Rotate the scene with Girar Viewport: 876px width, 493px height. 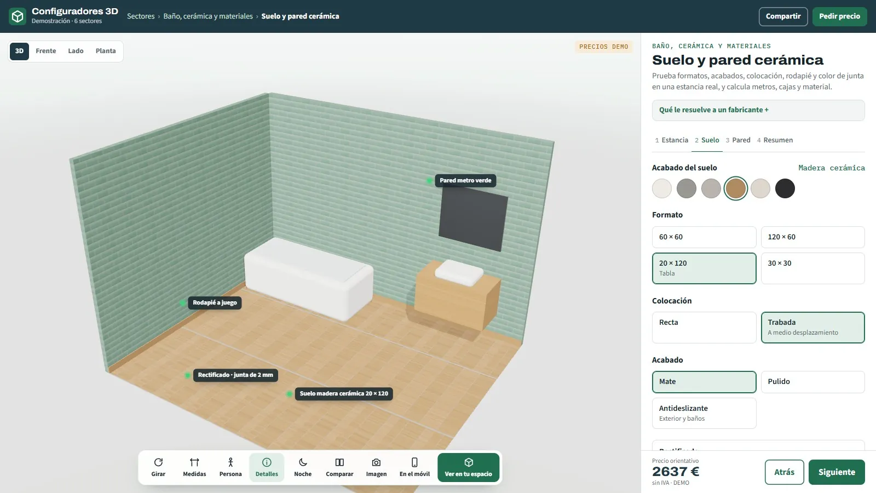pos(158,467)
